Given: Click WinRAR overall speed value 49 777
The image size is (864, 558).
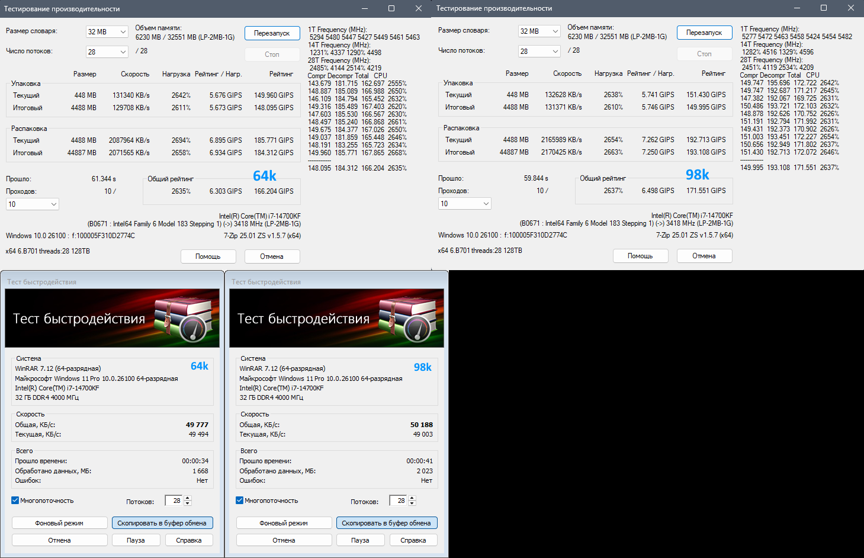Looking at the screenshot, I should pos(197,425).
